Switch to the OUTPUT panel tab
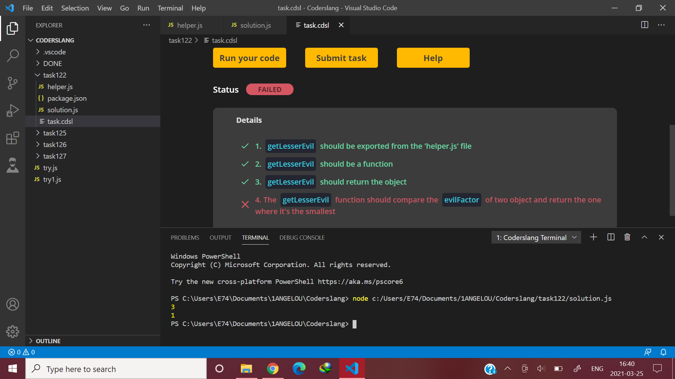 pyautogui.click(x=220, y=238)
